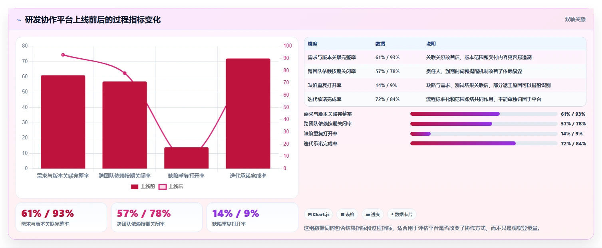Click the 迭代承诺完成率 chart bar
The width and height of the screenshot is (602, 248).
tap(248, 113)
